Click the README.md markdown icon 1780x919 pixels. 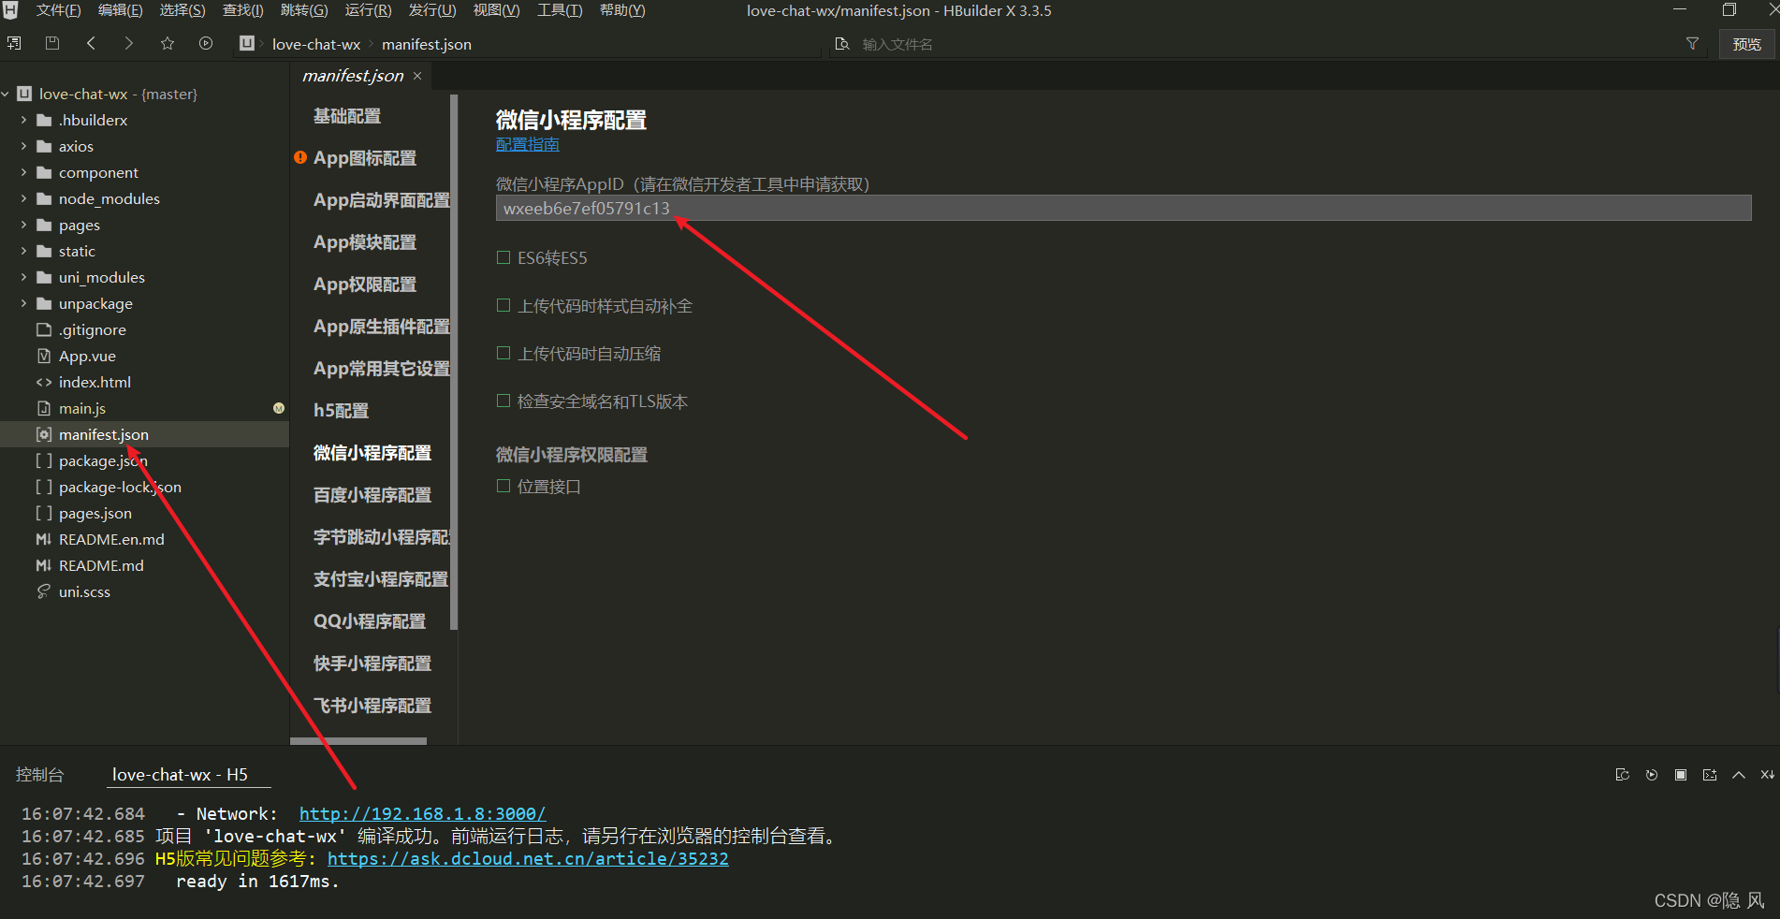[x=43, y=565]
